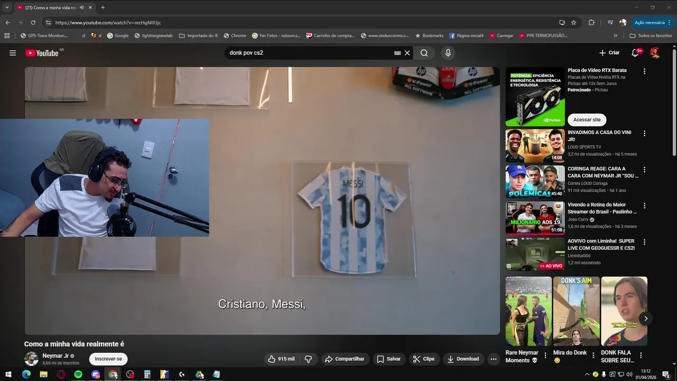Go back in browser history
The width and height of the screenshot is (677, 381).
[x=7, y=23]
